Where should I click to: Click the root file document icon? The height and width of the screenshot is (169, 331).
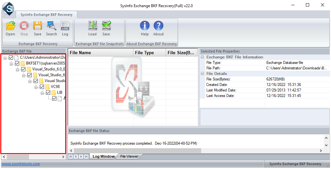pyautogui.click(x=16, y=57)
